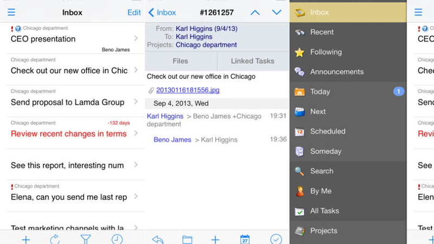Expand chevron on Send proposal row
The height and width of the screenshot is (244, 434).
pyautogui.click(x=136, y=101)
